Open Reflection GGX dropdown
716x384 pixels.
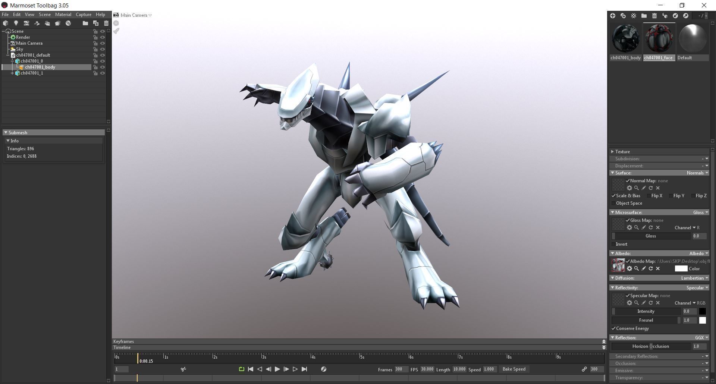[701, 338]
